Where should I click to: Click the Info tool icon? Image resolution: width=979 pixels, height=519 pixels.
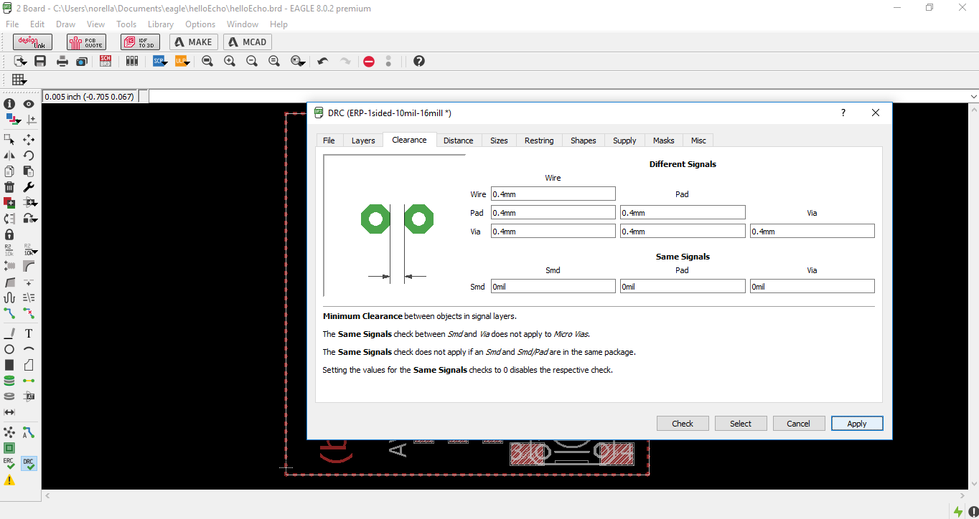[9, 104]
